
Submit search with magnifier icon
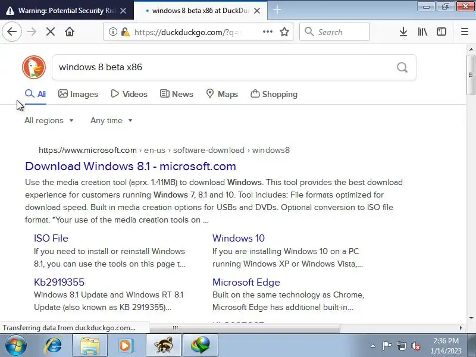click(x=402, y=67)
